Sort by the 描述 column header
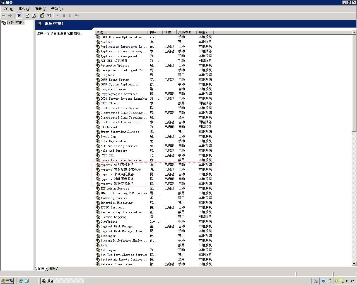 (x=155, y=33)
